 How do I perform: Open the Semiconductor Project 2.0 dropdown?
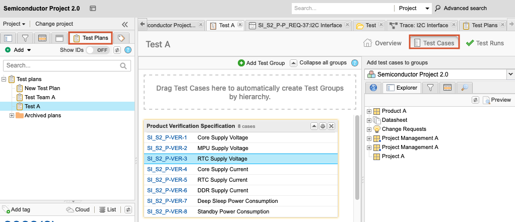tap(510, 74)
